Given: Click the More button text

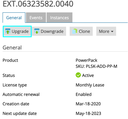Looking at the screenshot, I should tap(104, 32).
